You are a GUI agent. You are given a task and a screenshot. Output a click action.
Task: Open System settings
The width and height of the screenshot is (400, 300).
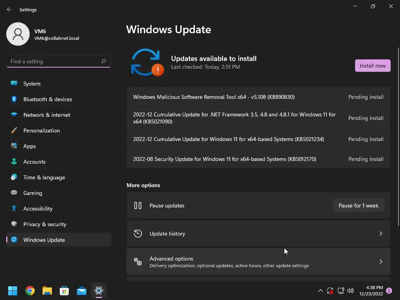click(59, 84)
